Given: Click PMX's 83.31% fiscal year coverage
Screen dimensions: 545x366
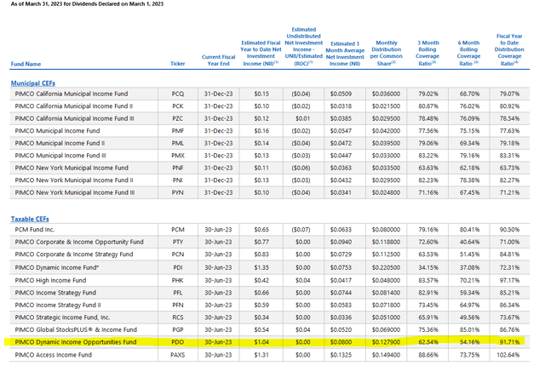Looking at the screenshot, I should (509, 156).
